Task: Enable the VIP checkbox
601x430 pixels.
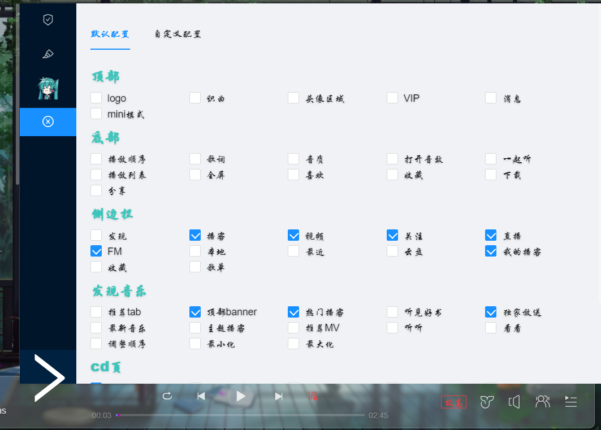Action: pos(392,97)
